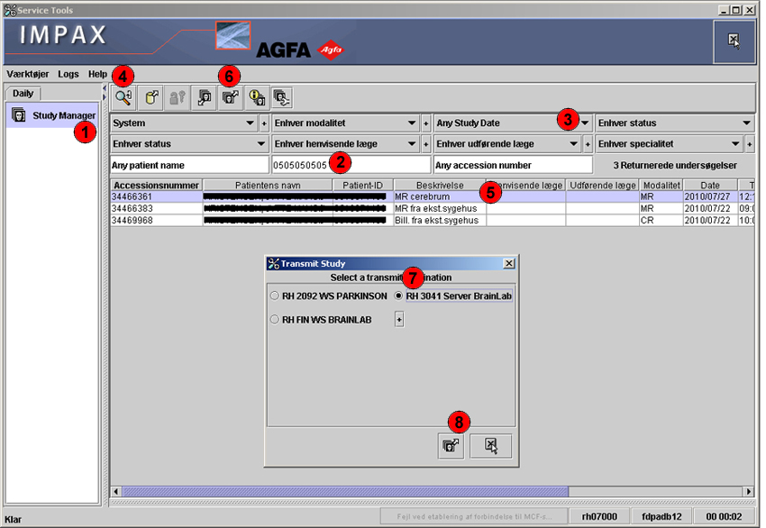Switch to the Daily tab
The height and width of the screenshot is (528, 766).
pyautogui.click(x=23, y=94)
